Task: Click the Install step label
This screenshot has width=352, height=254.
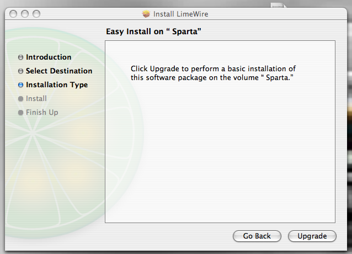Action: [x=36, y=99]
